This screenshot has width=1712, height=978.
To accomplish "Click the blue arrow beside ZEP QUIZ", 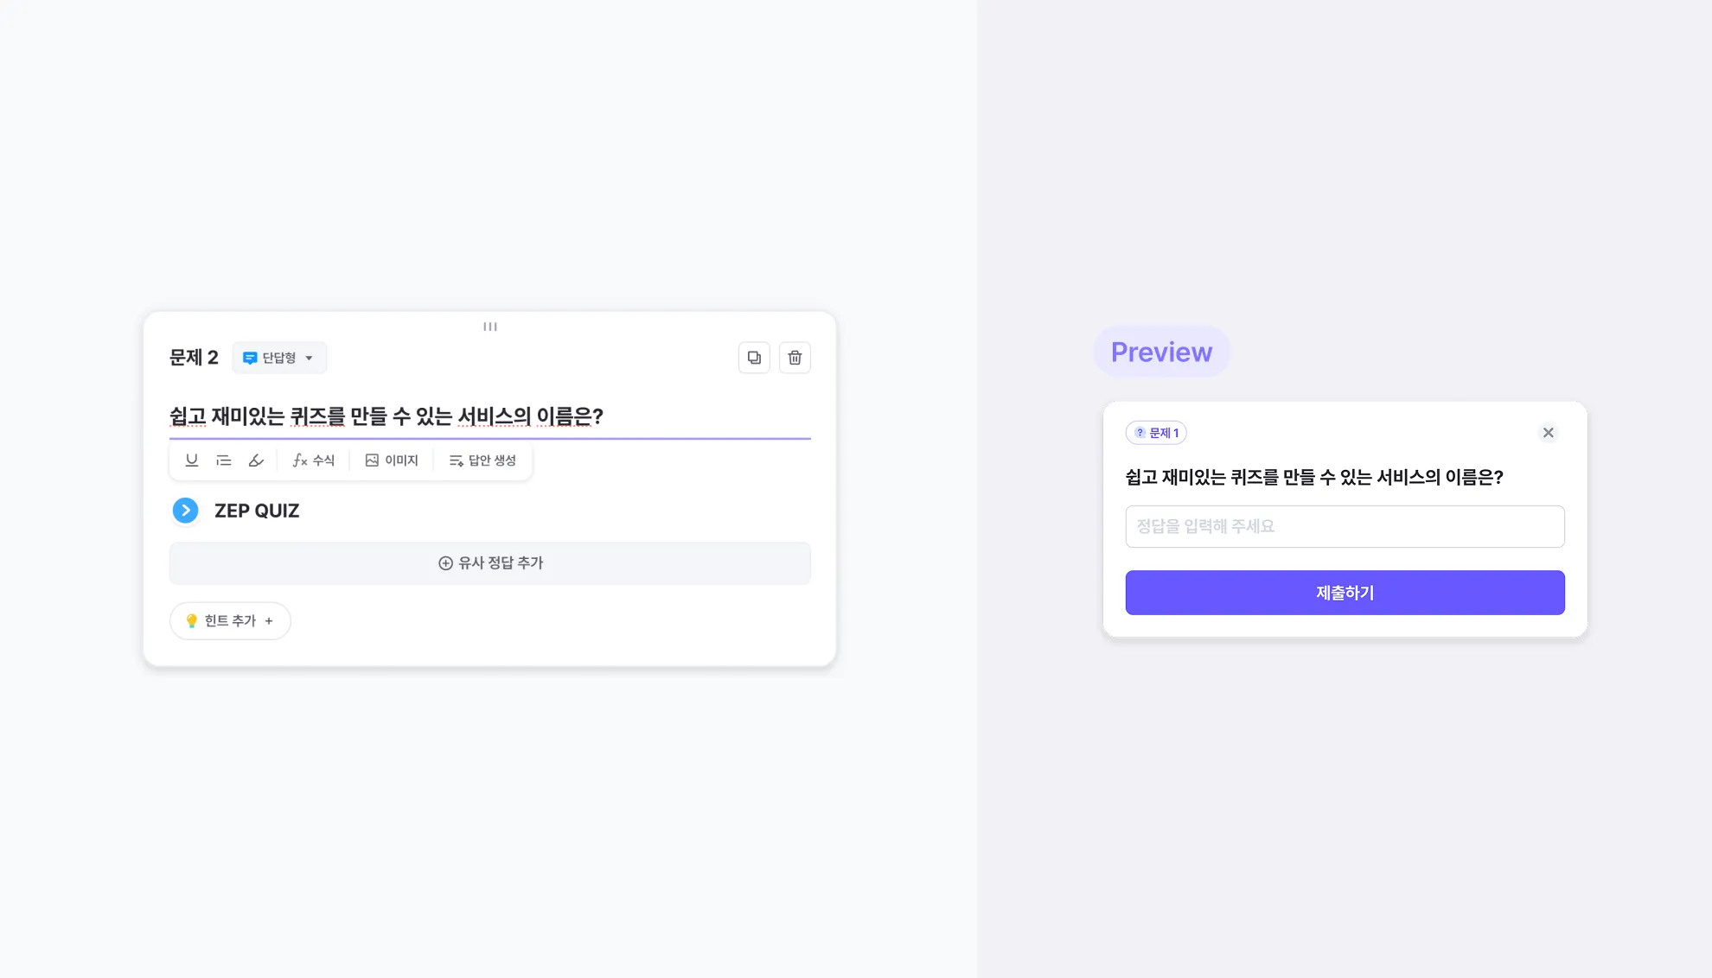I will 185,511.
